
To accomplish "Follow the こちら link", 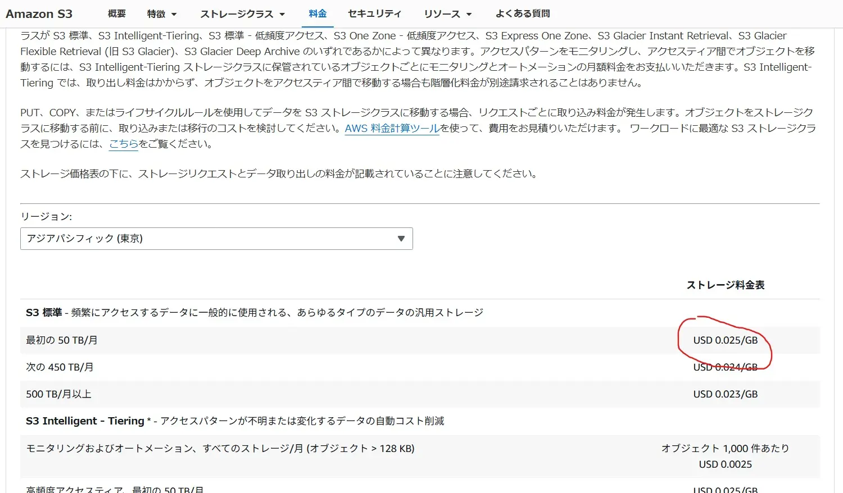I will [x=124, y=144].
